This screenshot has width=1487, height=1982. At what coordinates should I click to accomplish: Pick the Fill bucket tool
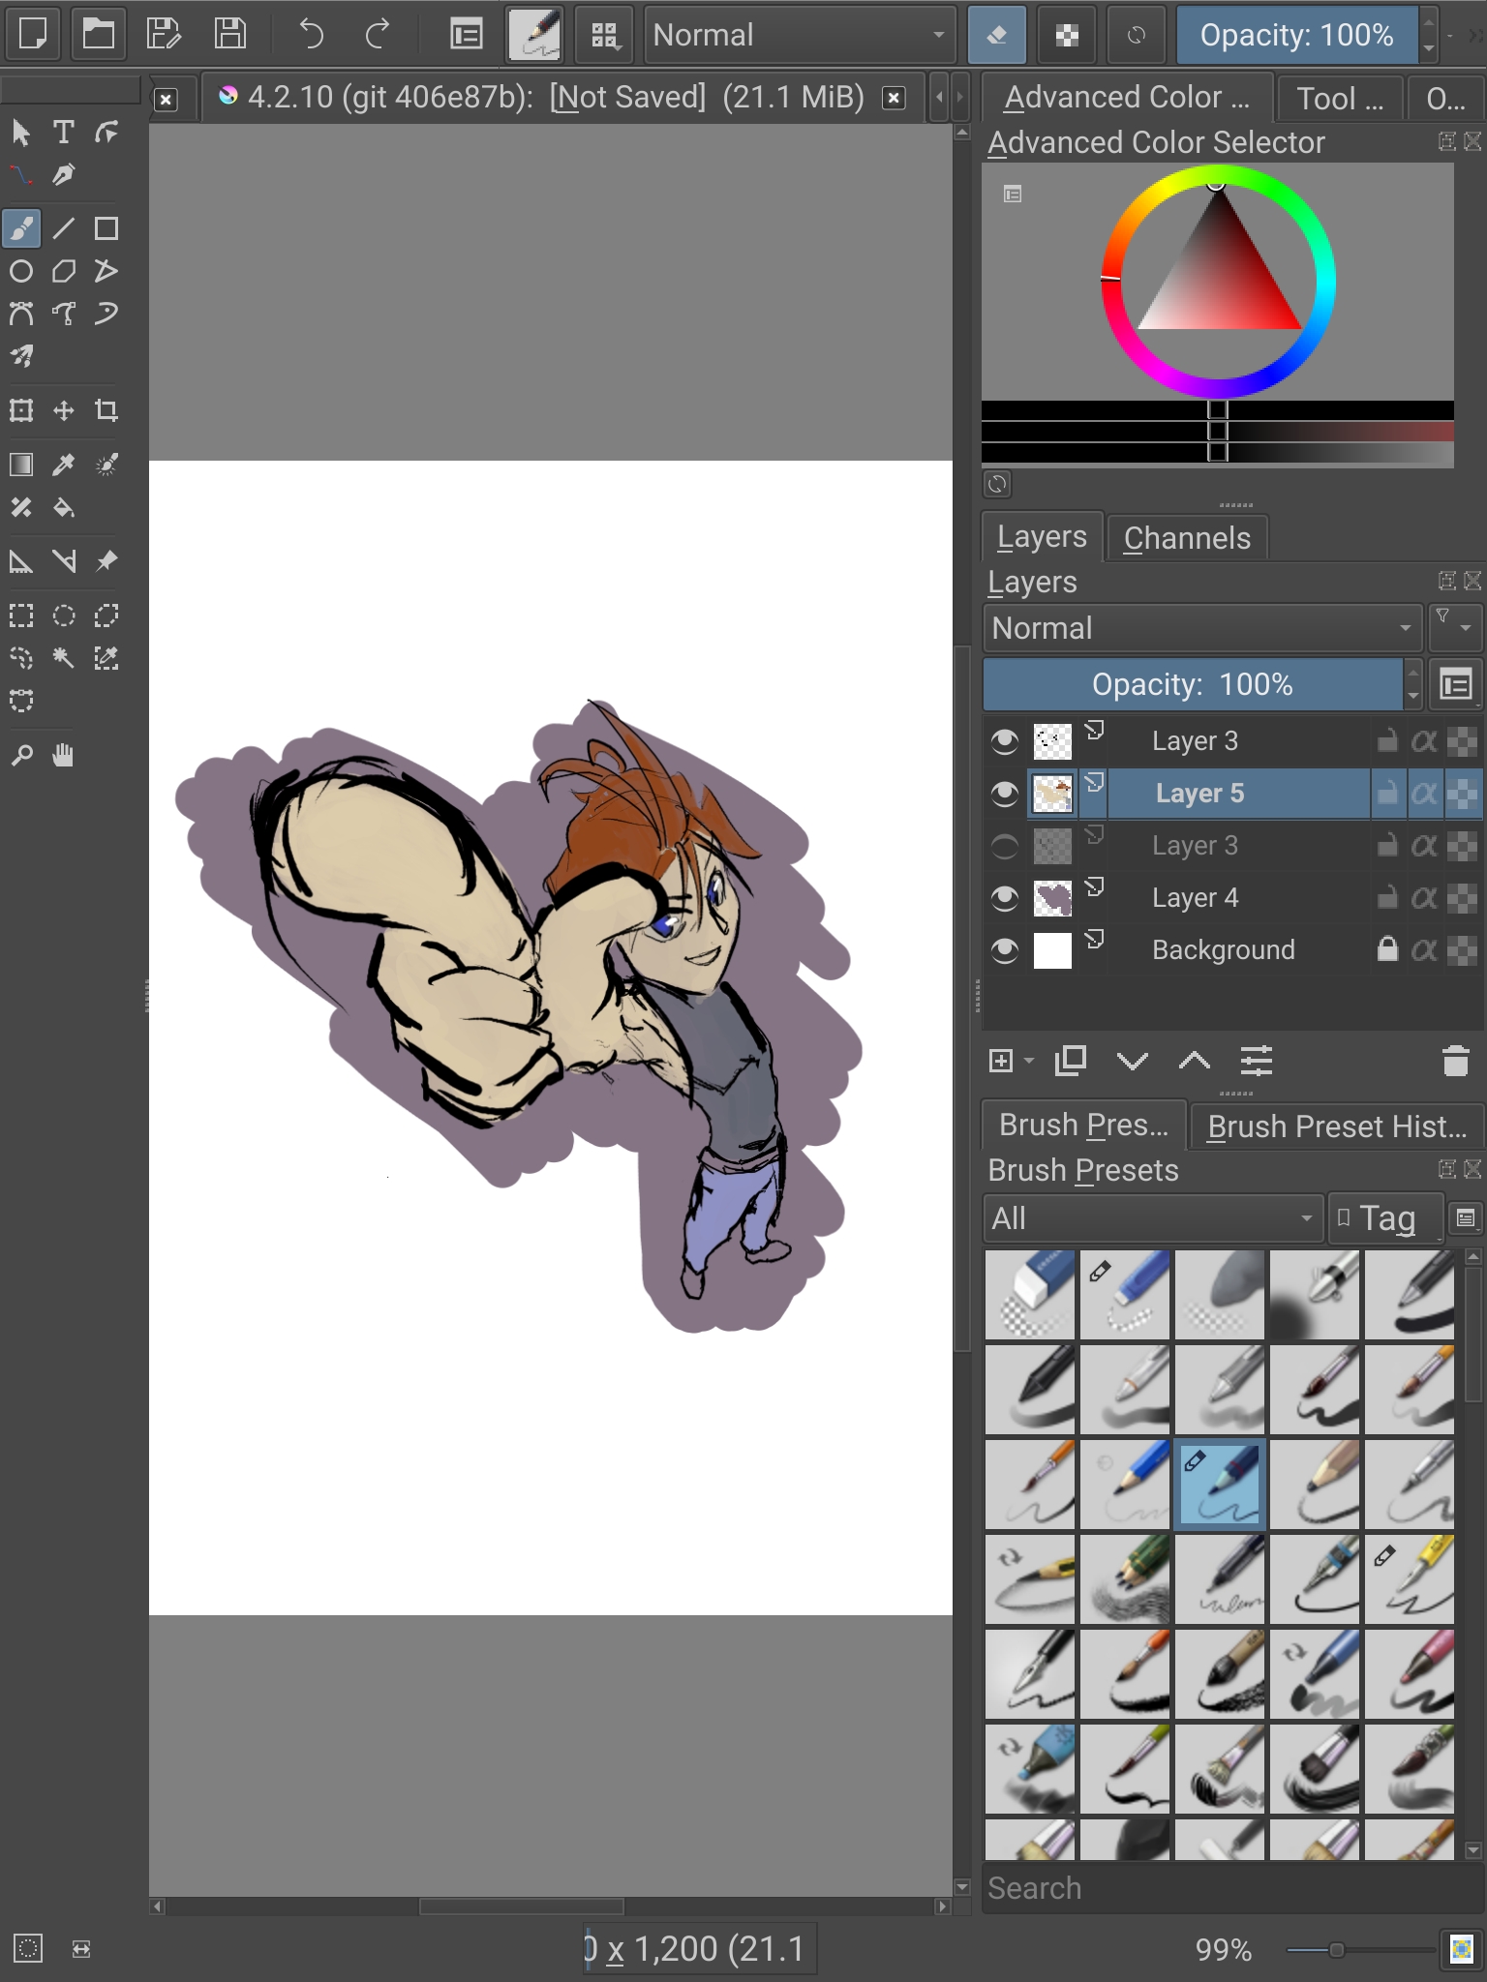click(64, 508)
